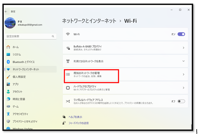Click the enkakupc00@gmail.com account text
Image resolution: width=198 pixels, height=134 pixels.
(30, 25)
